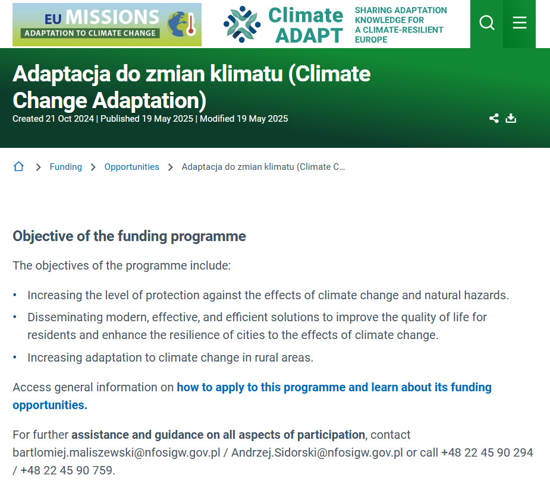Click the magnifying glass in the green header
Viewport: 550px width, 494px height.
[x=487, y=24]
